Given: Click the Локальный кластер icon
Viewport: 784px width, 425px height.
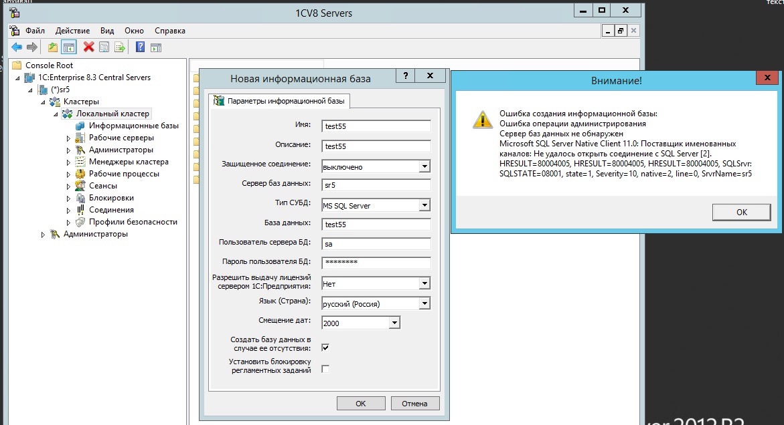Looking at the screenshot, I should 68,114.
